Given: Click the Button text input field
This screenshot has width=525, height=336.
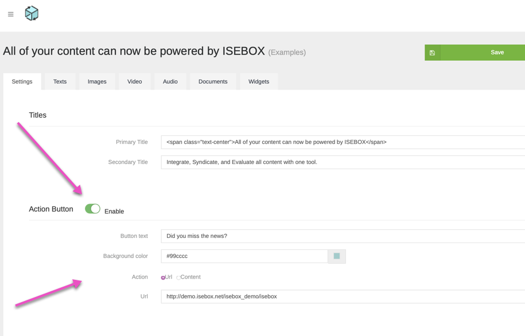Looking at the screenshot, I should [x=343, y=236].
